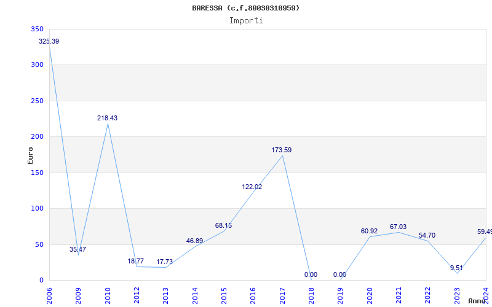Click the 59.49 data label
The height and width of the screenshot is (307, 492).
(x=485, y=232)
